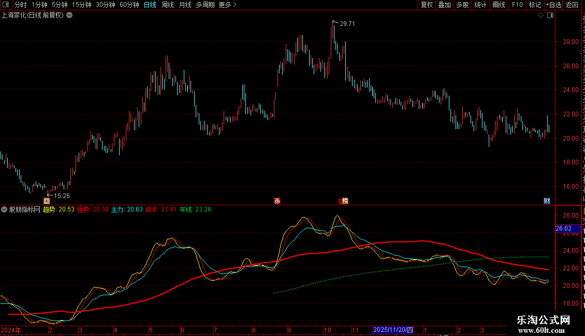Switch to 日线 daily chart
The height and width of the screenshot is (336, 585).
(150, 5)
